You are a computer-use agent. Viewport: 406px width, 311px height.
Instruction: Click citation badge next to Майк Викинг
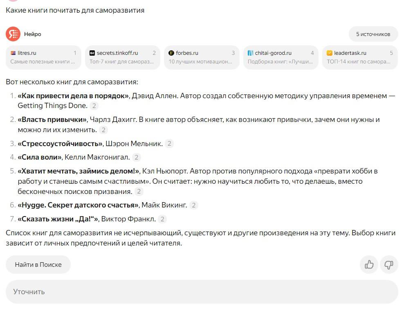pos(194,205)
